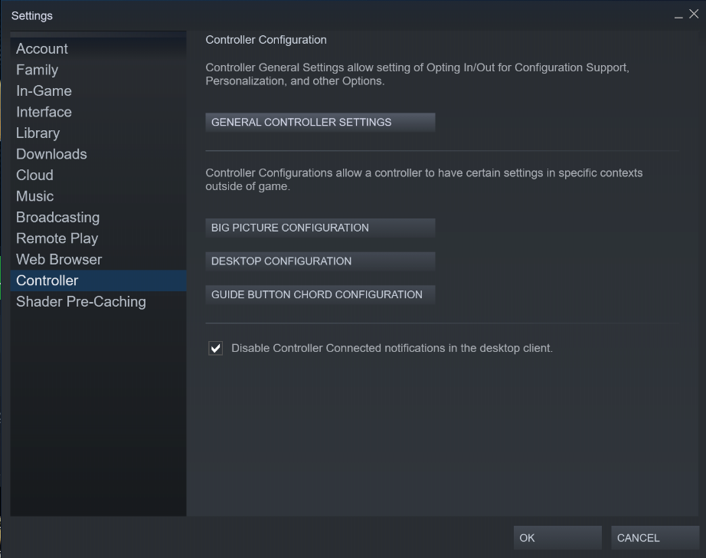The height and width of the screenshot is (558, 706).
Task: Open Remote Play settings
Action: (x=57, y=238)
